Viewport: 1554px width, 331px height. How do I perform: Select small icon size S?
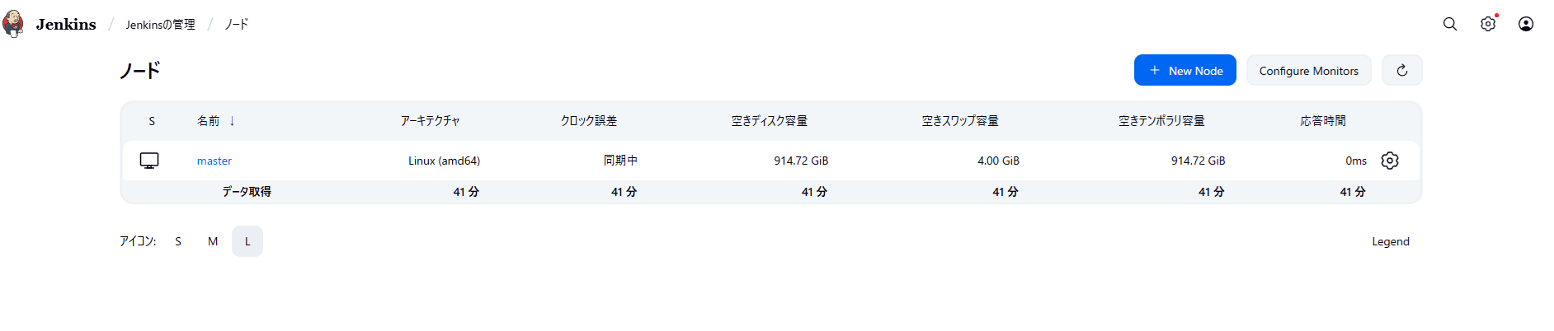(x=178, y=241)
